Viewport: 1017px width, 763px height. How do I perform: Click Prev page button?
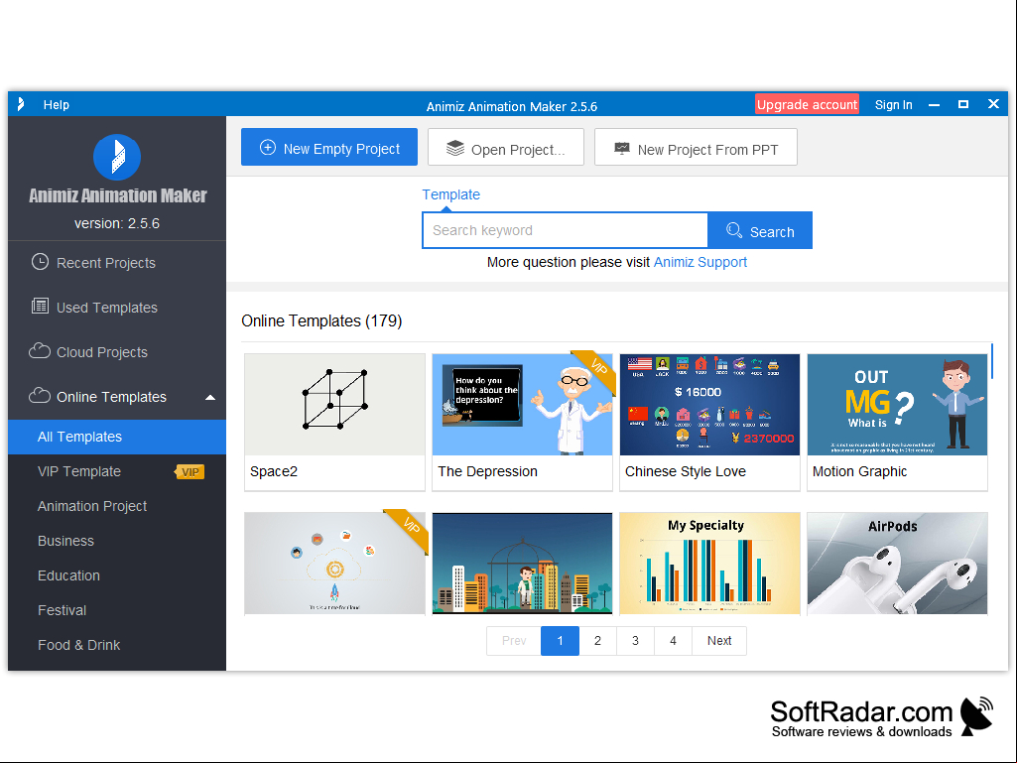[x=514, y=641]
